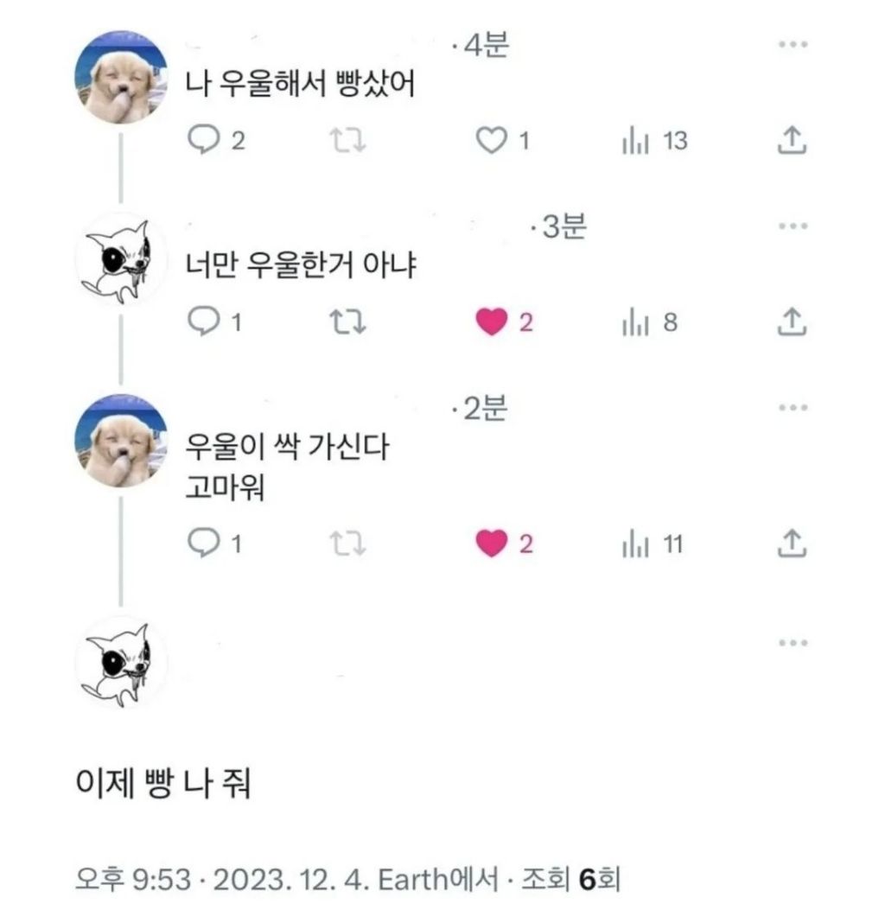Share the '너만 우울한거 아냐' tweet
885x916 pixels.
pyautogui.click(x=792, y=322)
